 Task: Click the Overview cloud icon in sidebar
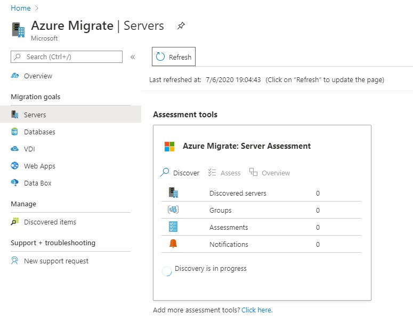click(15, 76)
